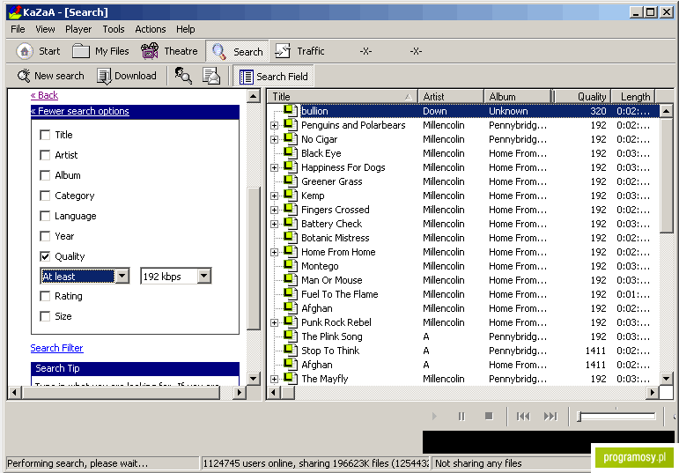
Task: Click the Back link
Action: pyautogui.click(x=44, y=95)
